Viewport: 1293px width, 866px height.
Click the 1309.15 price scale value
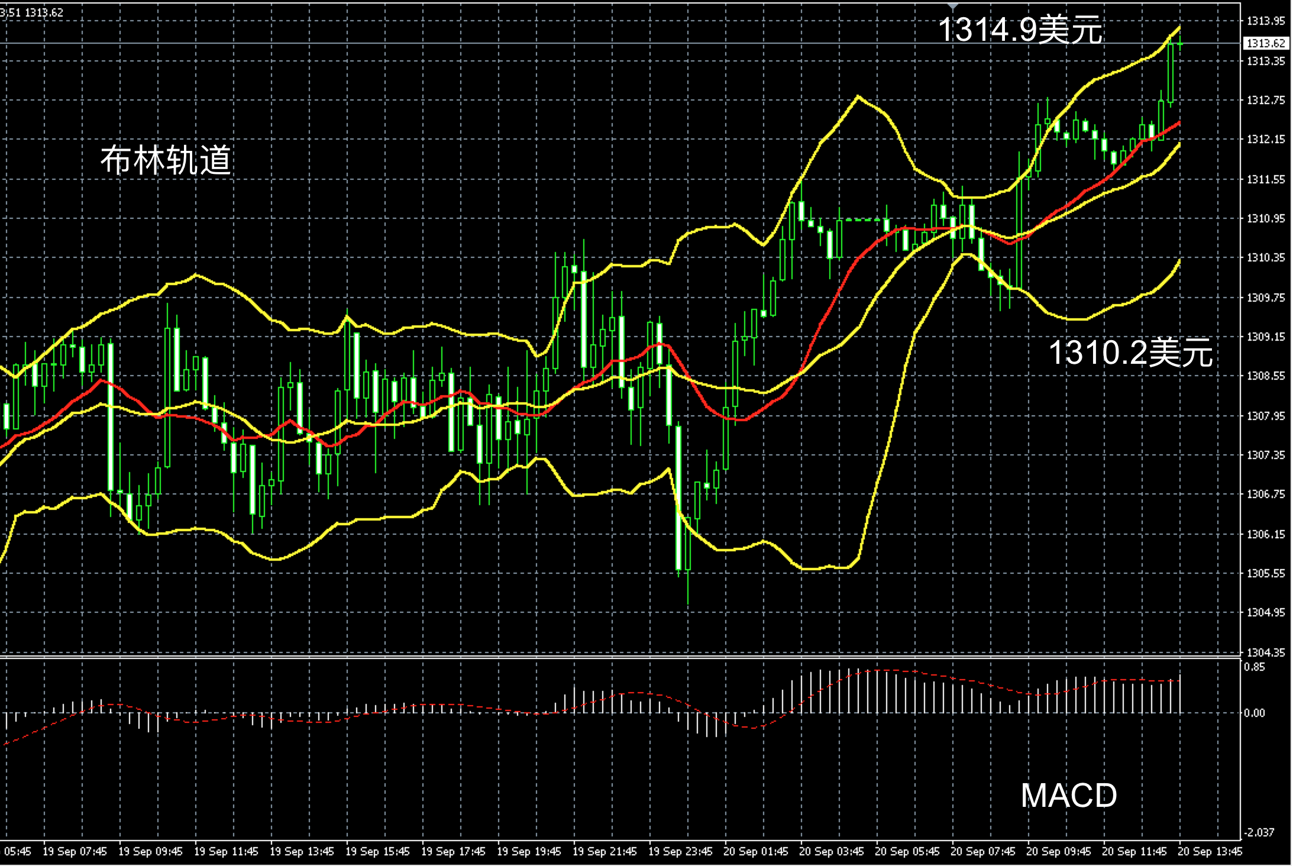pos(1265,337)
